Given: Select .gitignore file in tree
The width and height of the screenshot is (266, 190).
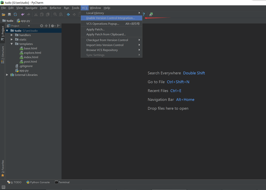Looking at the screenshot, I should tap(24, 66).
